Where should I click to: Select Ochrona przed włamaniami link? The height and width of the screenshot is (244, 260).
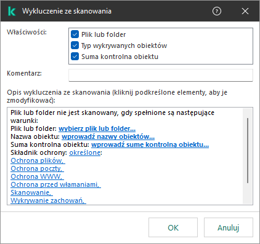pyautogui.click(x=55, y=184)
